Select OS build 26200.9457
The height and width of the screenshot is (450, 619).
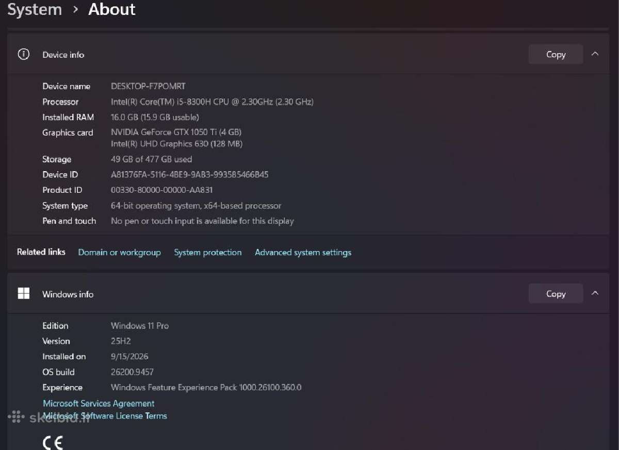(132, 372)
